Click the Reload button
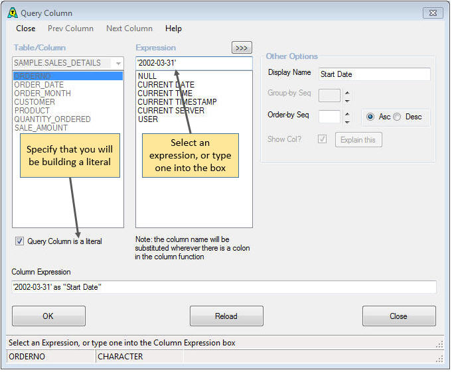Screen dimensions: 452x372 tap(226, 316)
